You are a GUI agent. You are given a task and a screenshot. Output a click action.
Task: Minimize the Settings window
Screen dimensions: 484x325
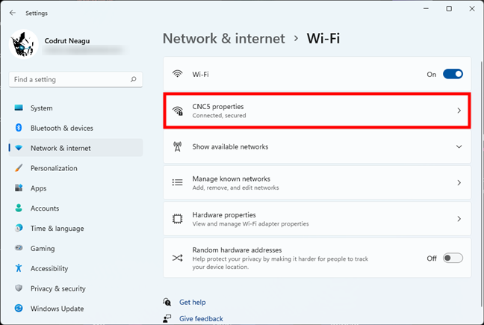click(x=426, y=9)
